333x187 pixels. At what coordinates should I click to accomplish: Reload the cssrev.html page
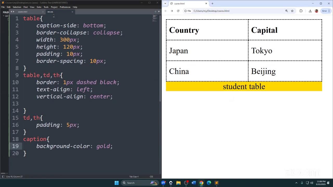(x=178, y=11)
